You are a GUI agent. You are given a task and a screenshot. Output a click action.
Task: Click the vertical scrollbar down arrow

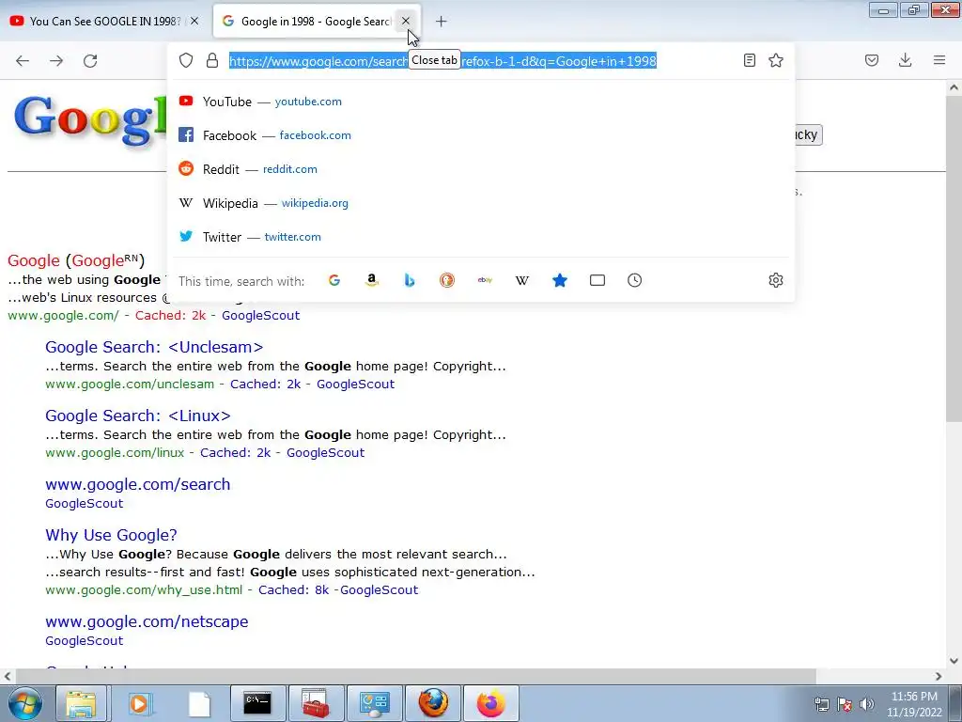click(954, 661)
